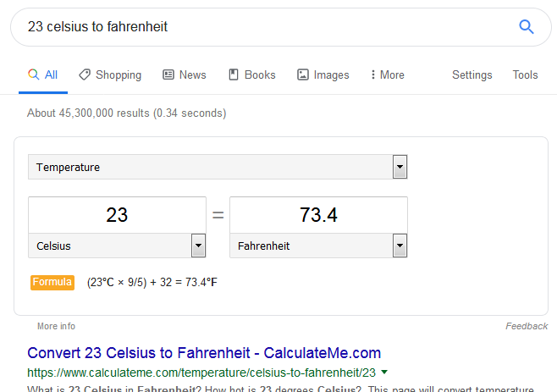Image resolution: width=557 pixels, height=392 pixels.
Task: Open the Temperature unit type dropdown
Action: tap(218, 167)
